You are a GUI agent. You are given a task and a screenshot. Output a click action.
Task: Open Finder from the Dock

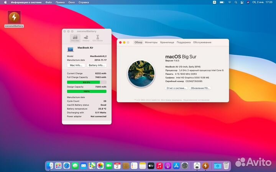tap(50, 166)
